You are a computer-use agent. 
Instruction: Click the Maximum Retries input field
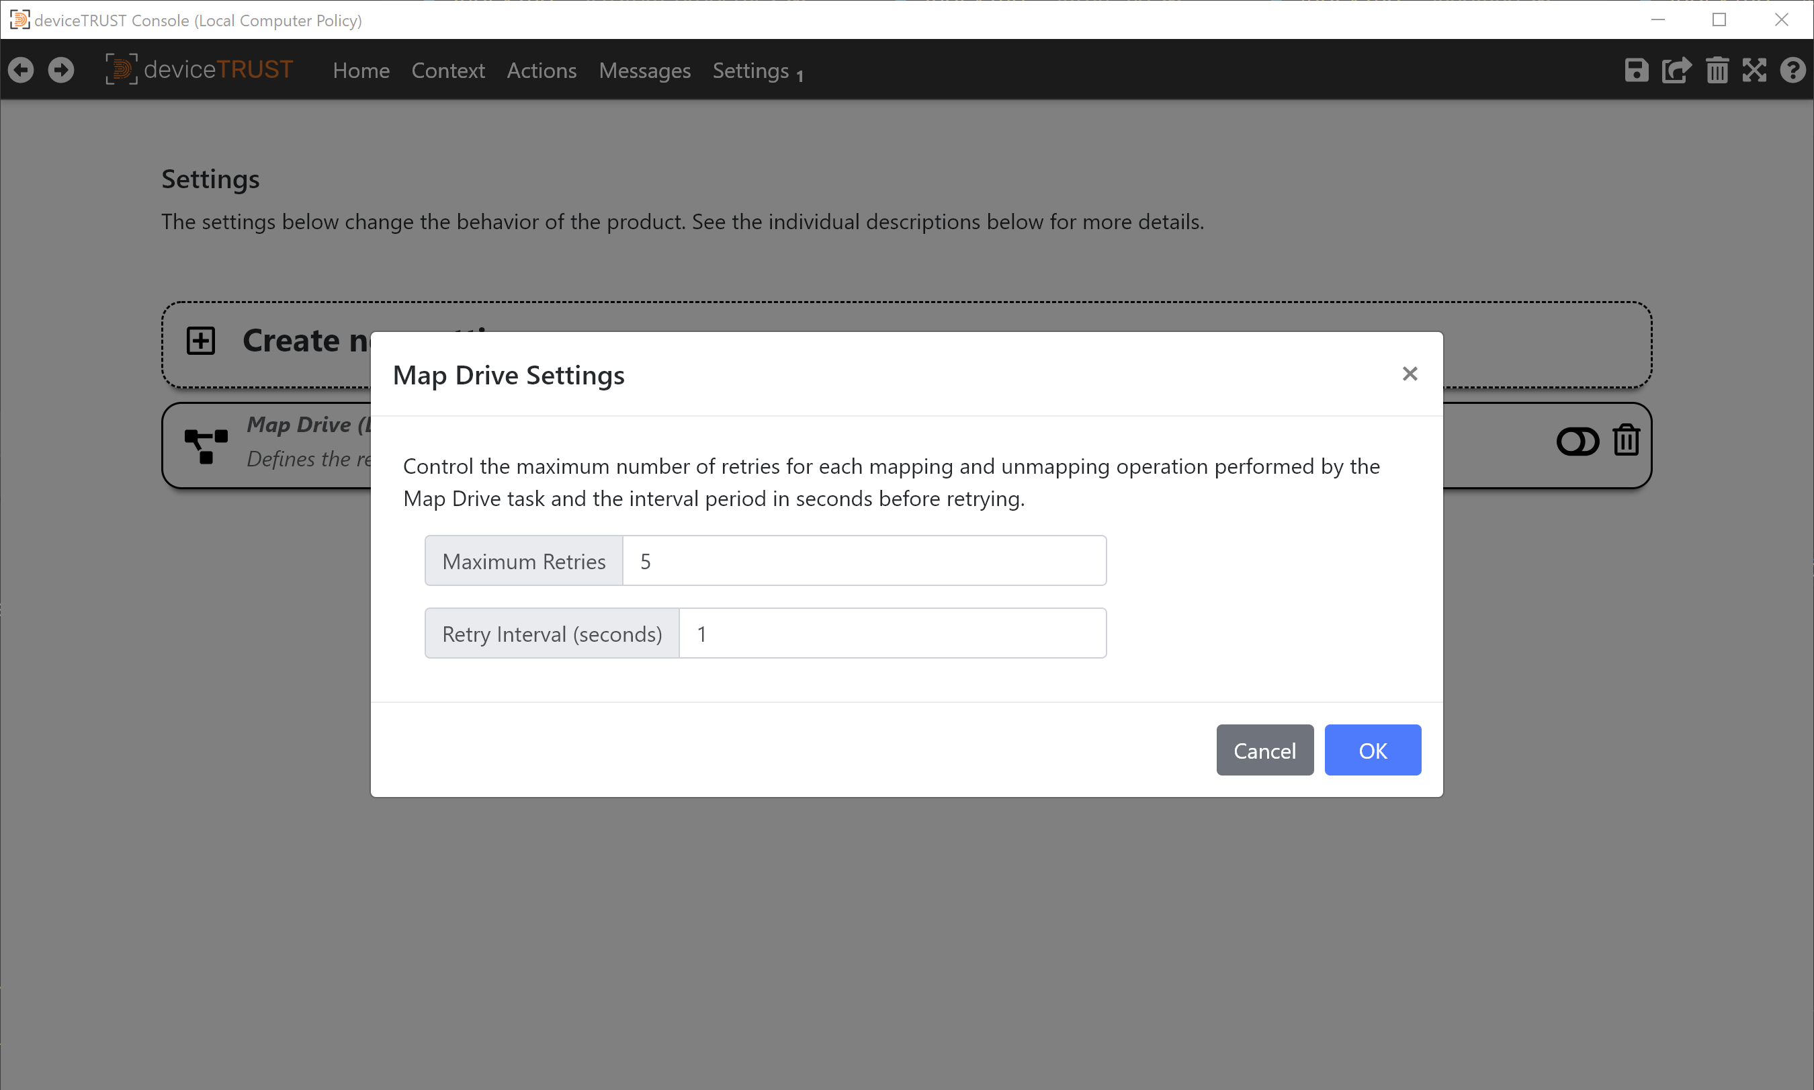coord(864,560)
